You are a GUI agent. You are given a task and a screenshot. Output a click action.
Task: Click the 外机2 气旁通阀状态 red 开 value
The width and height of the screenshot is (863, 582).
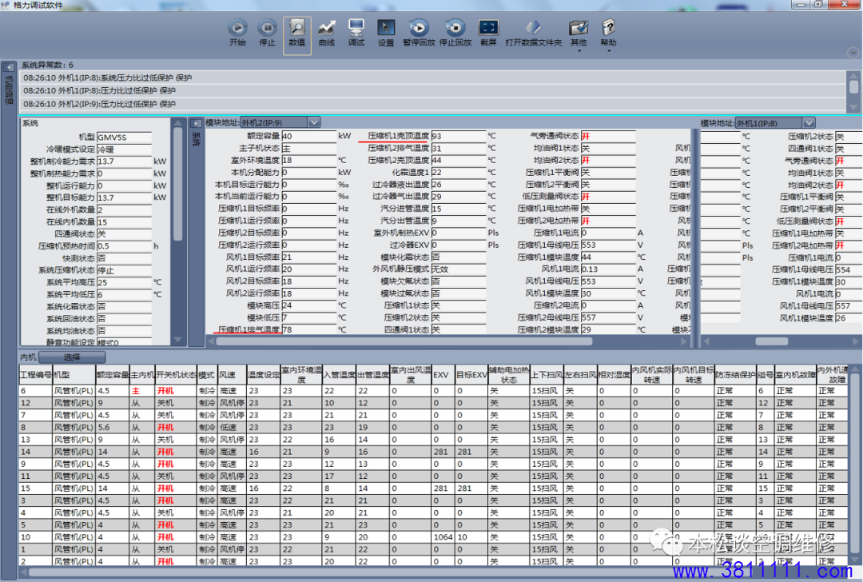tap(607, 136)
